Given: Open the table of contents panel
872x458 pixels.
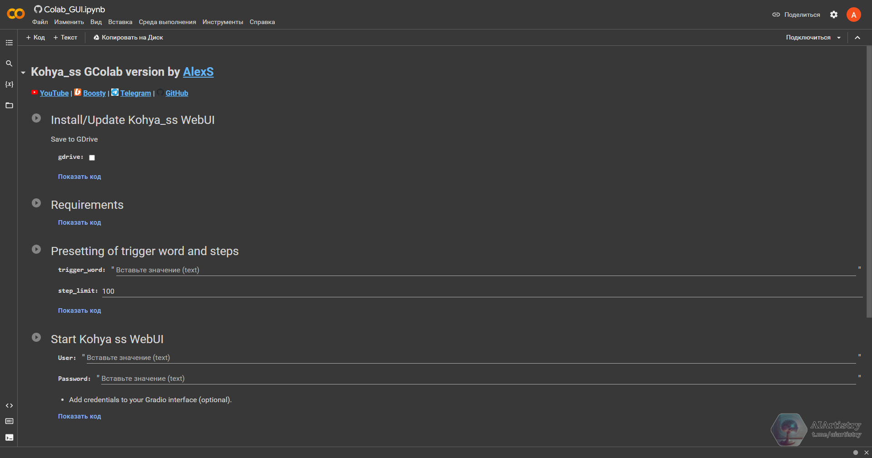Looking at the screenshot, I should pos(9,43).
